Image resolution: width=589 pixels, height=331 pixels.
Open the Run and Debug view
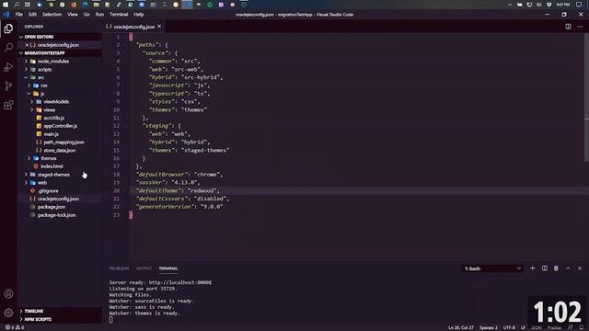pos(8,67)
